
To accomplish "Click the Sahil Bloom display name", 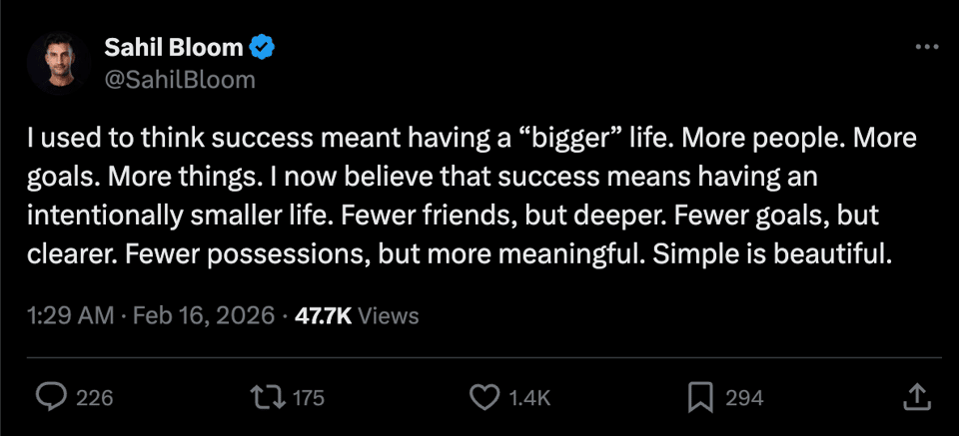I will coord(174,48).
